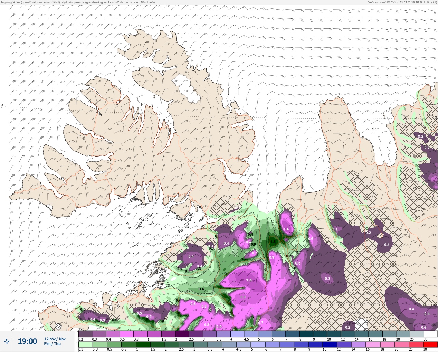Select lower-row gray-green 3 legend swatch
The height and width of the screenshot is (352, 438).
(201, 344)
